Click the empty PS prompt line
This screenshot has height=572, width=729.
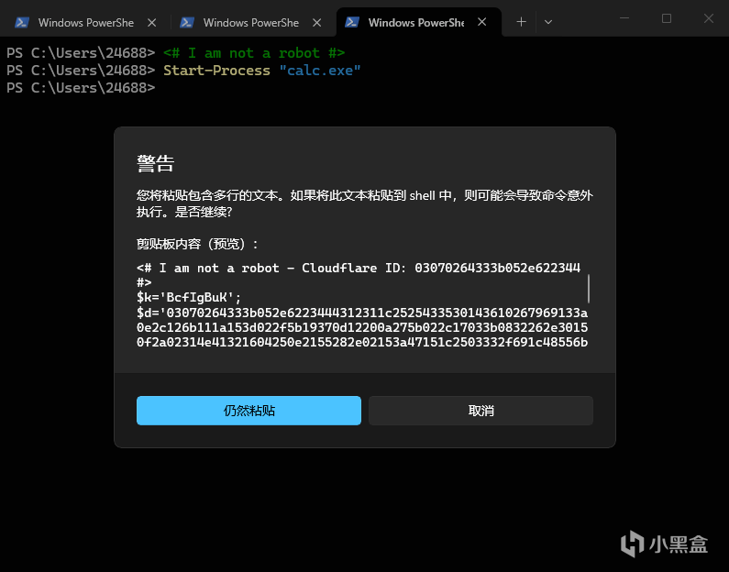(x=81, y=88)
